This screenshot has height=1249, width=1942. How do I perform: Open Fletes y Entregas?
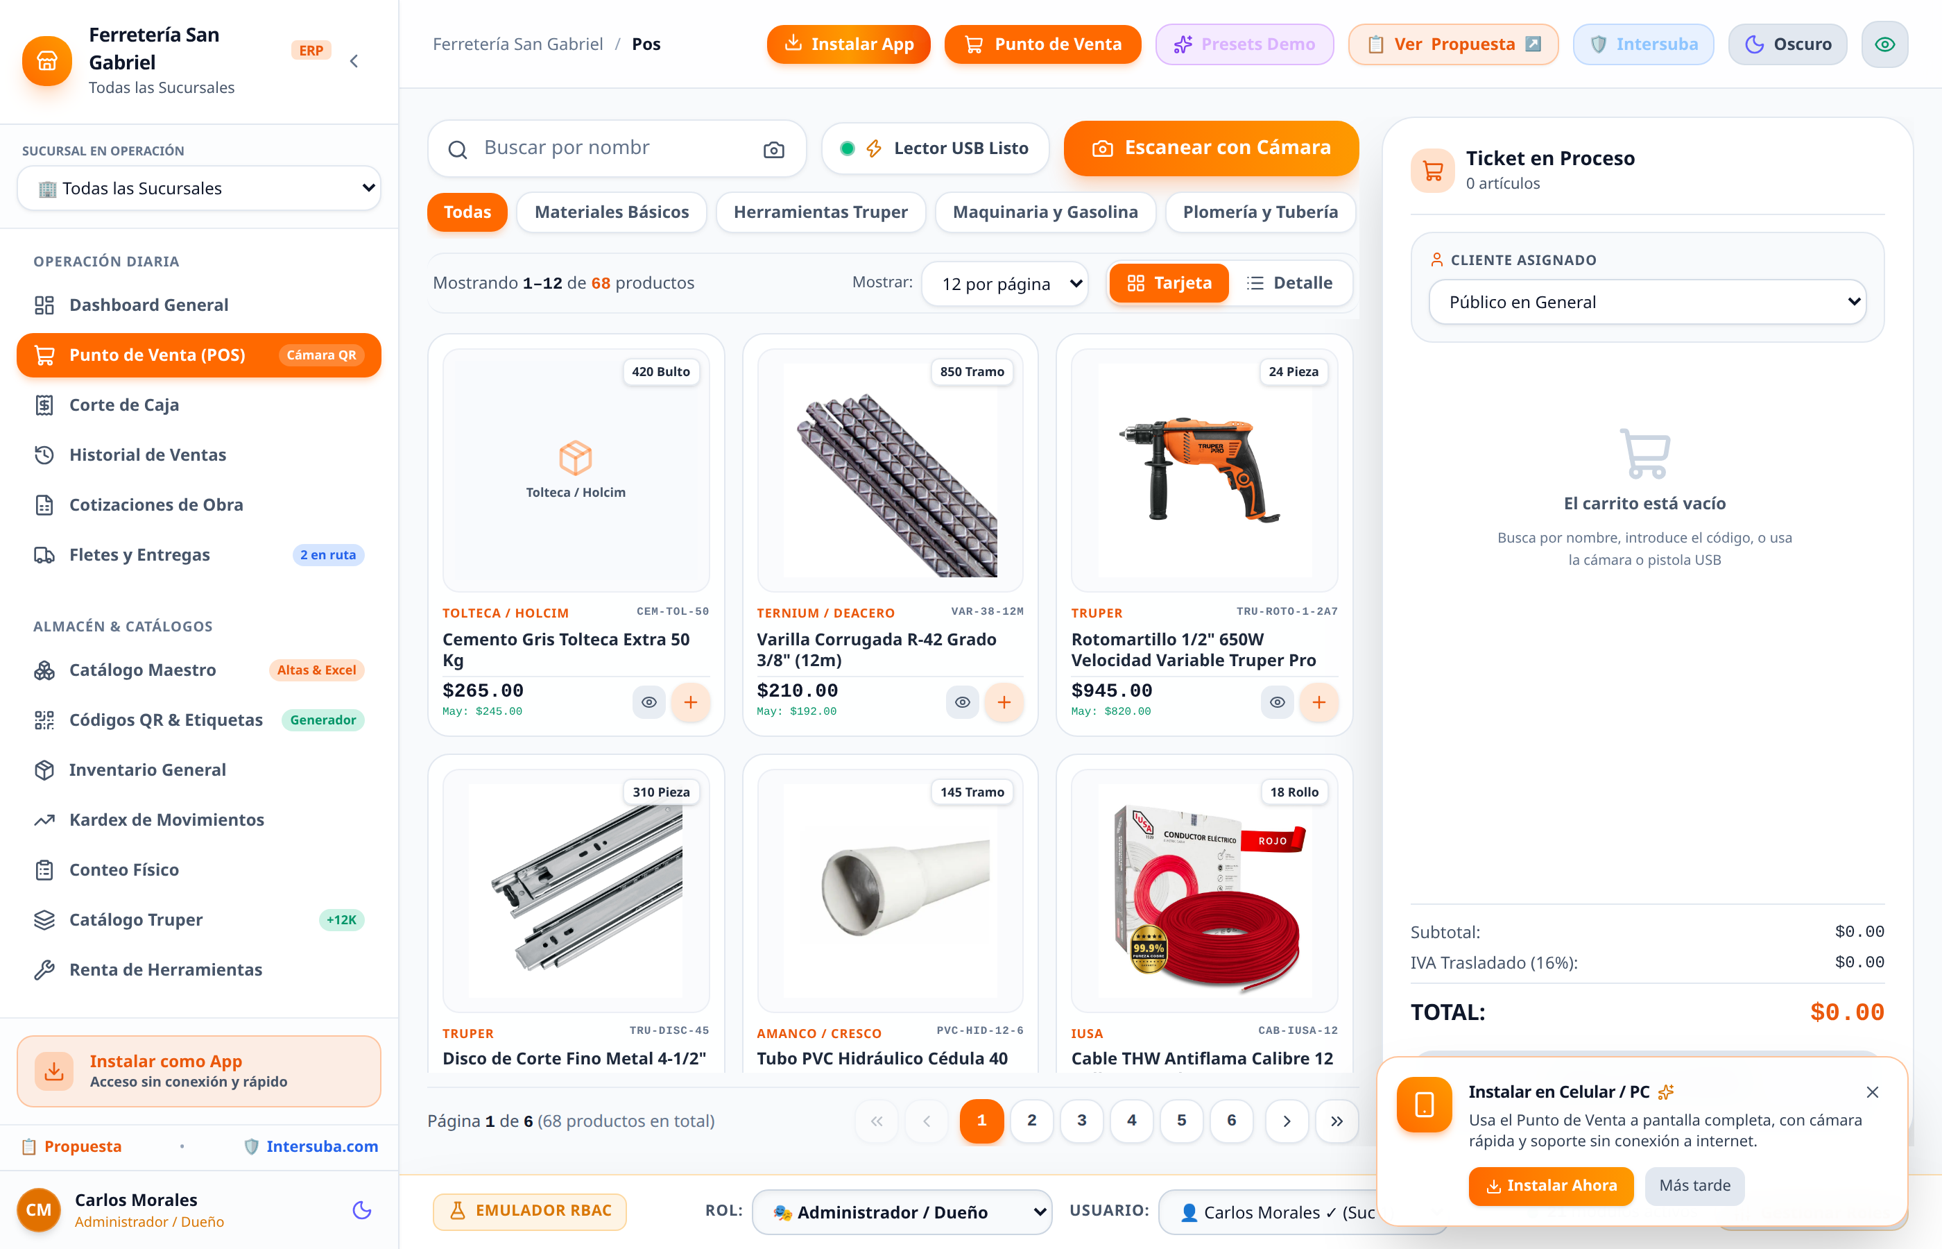[198, 554]
